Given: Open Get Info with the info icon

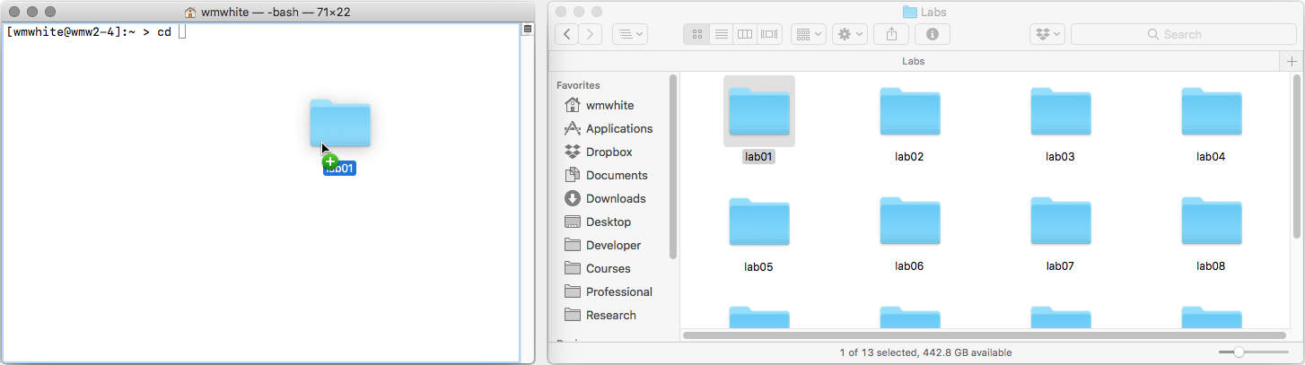Looking at the screenshot, I should click(933, 34).
